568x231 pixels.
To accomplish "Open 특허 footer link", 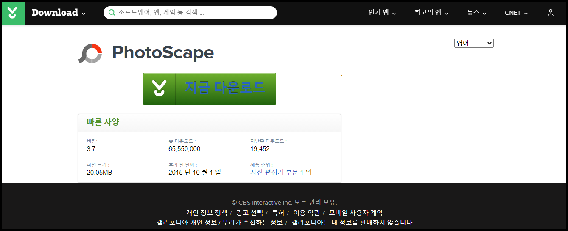I will tap(278, 213).
